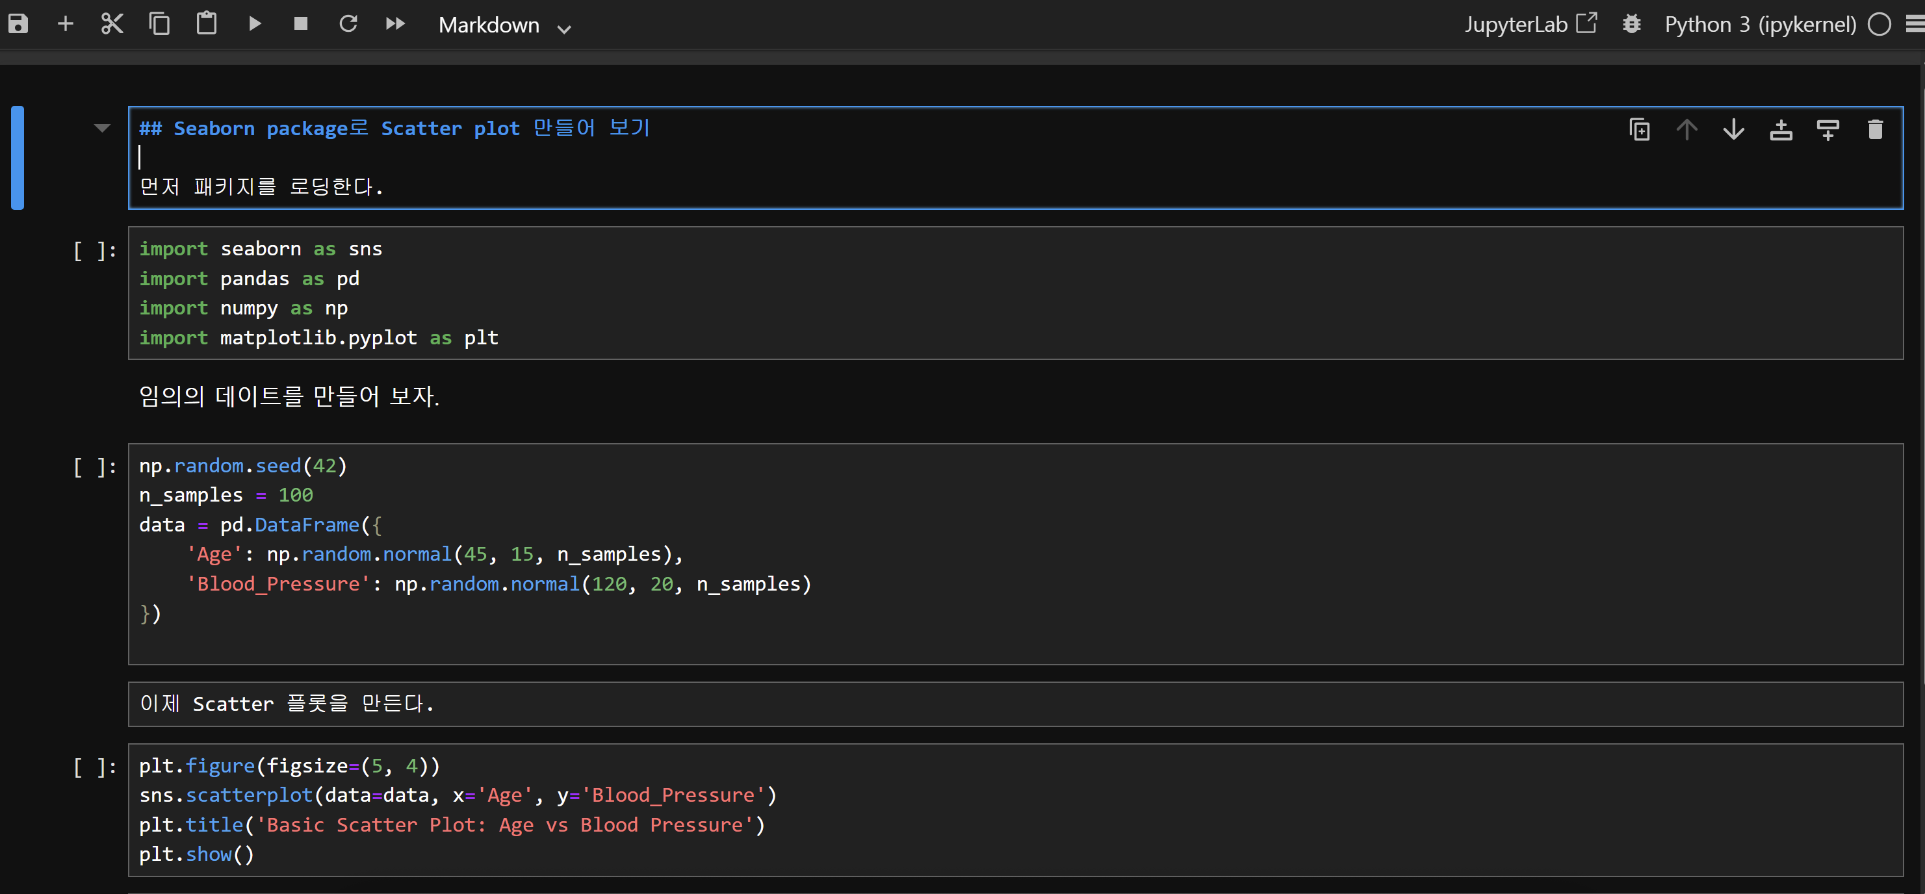
Task: Click the line 'import pandas as pd'
Action: [249, 279]
